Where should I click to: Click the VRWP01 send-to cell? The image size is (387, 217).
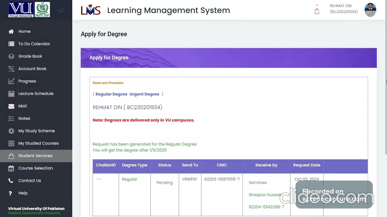click(x=189, y=179)
